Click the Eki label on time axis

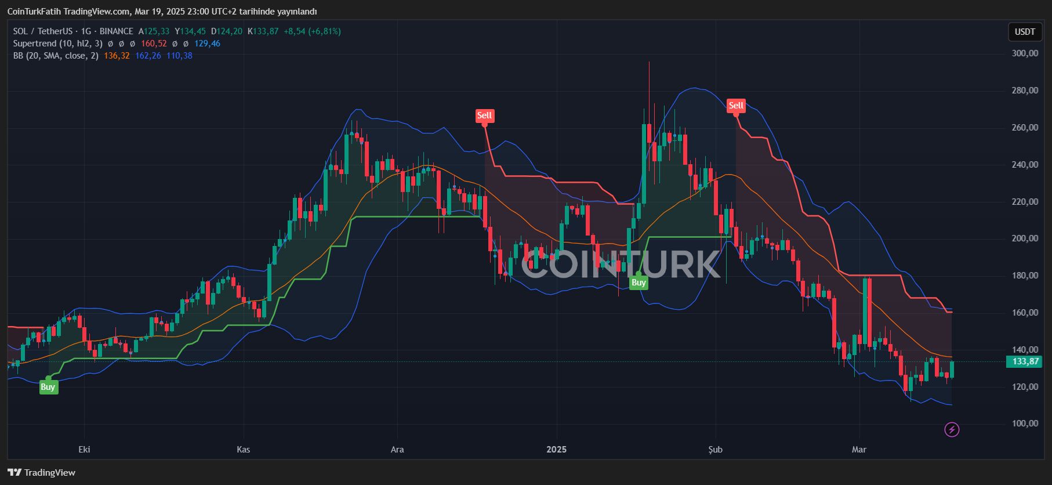pyautogui.click(x=84, y=450)
